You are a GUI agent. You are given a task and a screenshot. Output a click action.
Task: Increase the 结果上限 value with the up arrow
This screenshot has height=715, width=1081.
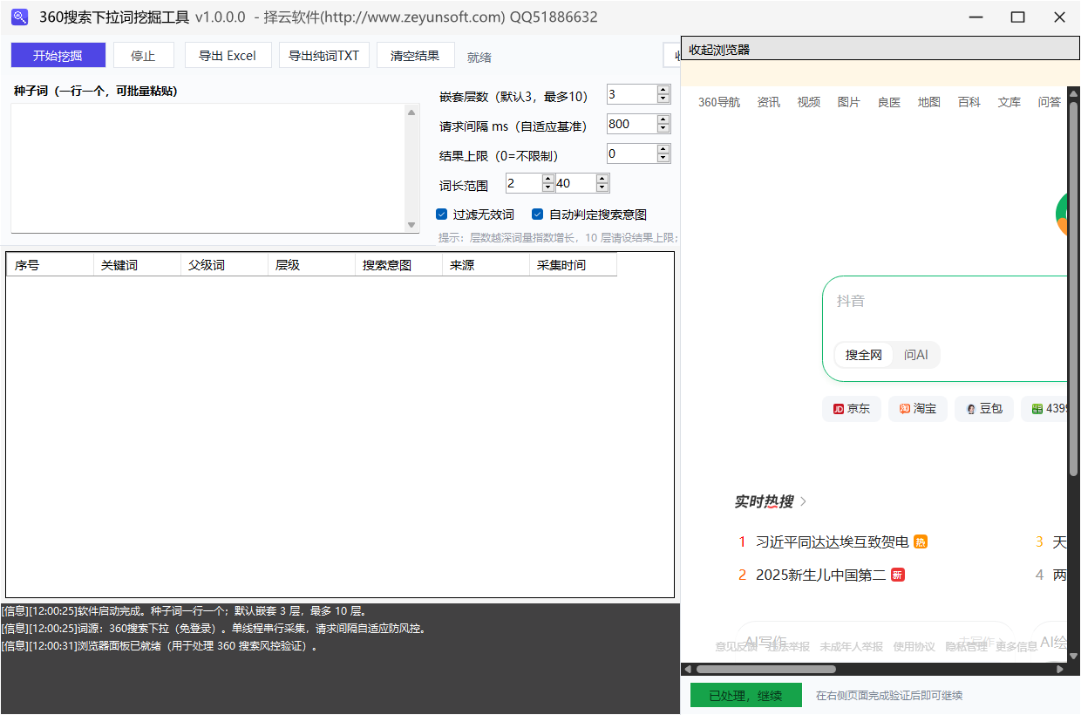click(664, 149)
